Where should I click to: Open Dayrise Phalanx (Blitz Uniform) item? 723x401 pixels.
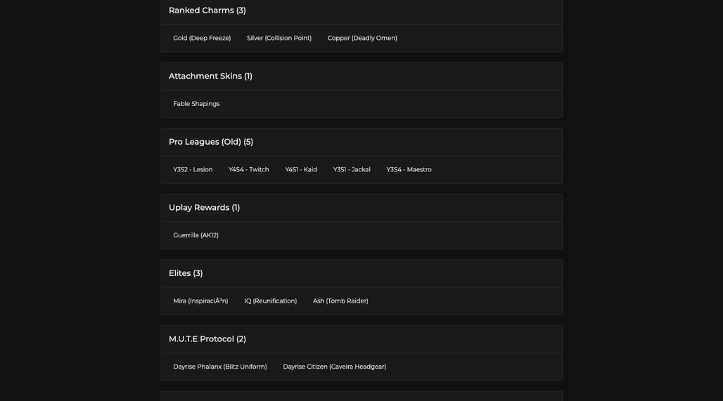coord(220,367)
